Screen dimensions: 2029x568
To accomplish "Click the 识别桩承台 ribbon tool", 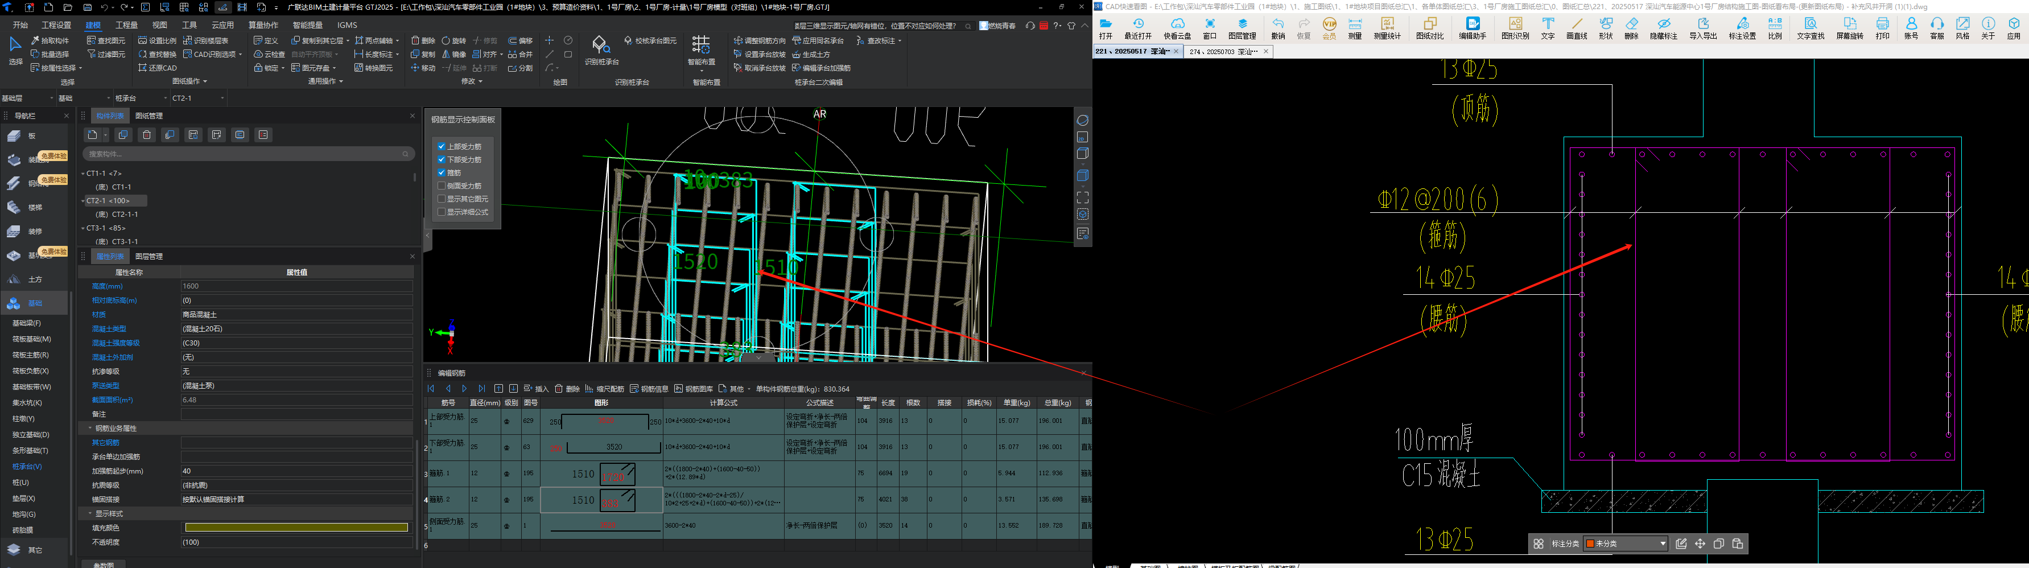I will tap(602, 50).
